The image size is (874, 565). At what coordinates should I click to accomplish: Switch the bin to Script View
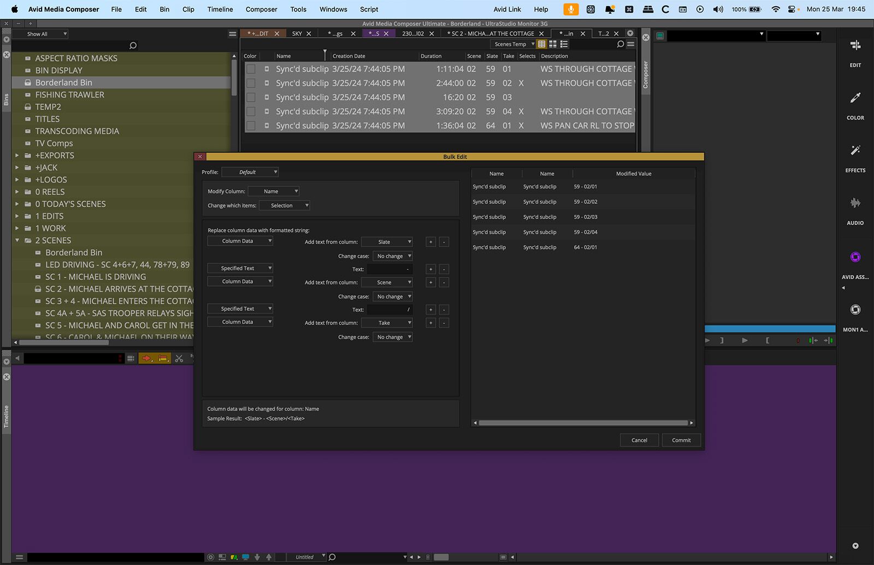pyautogui.click(x=564, y=44)
